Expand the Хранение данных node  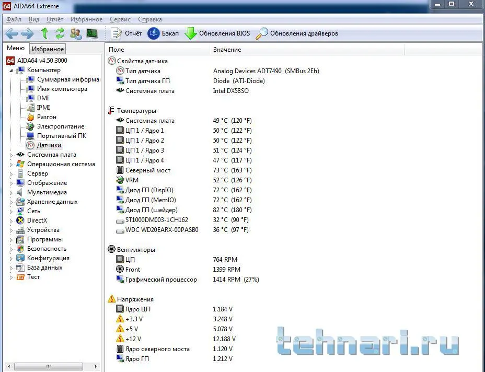click(x=11, y=202)
